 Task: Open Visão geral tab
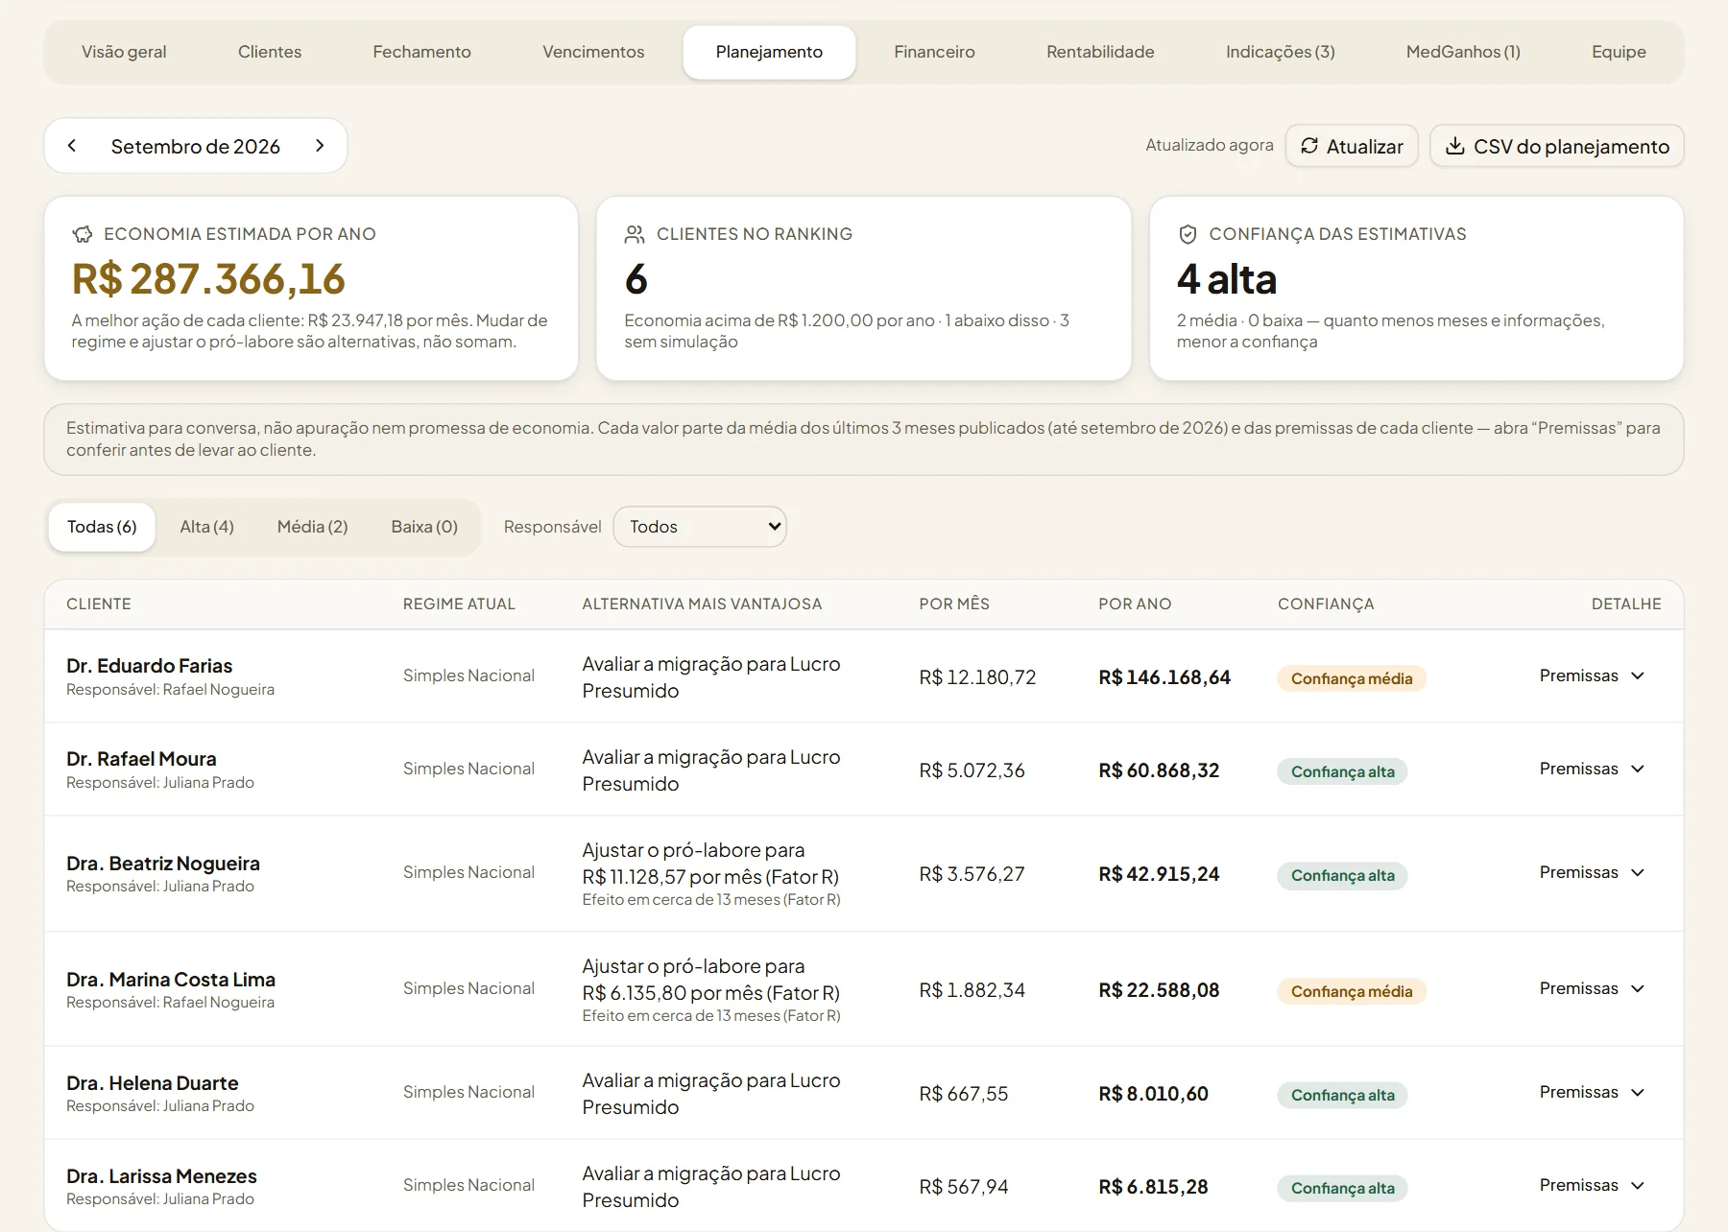(x=124, y=52)
